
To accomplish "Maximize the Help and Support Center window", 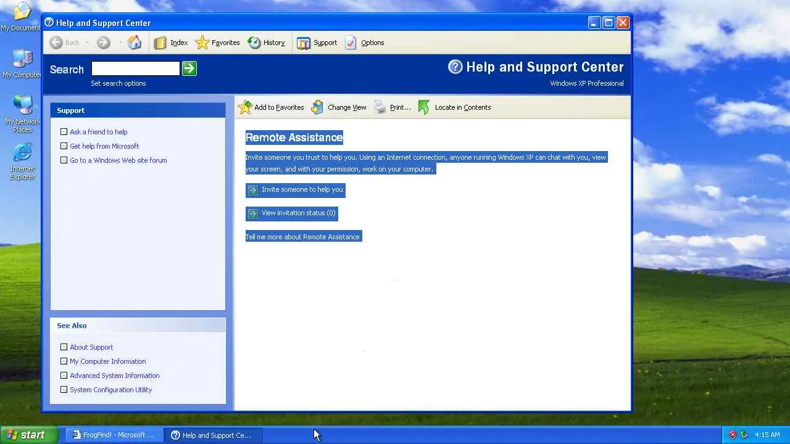I will [x=609, y=23].
